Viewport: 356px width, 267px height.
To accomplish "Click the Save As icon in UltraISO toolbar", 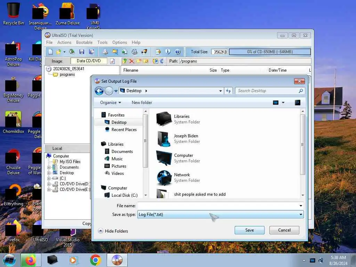I will (x=91, y=52).
